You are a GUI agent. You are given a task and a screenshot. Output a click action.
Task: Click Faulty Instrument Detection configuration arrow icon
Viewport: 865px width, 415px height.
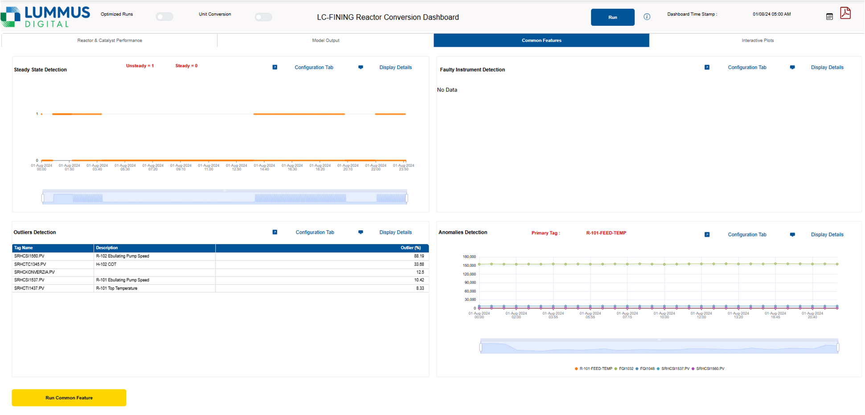click(707, 67)
